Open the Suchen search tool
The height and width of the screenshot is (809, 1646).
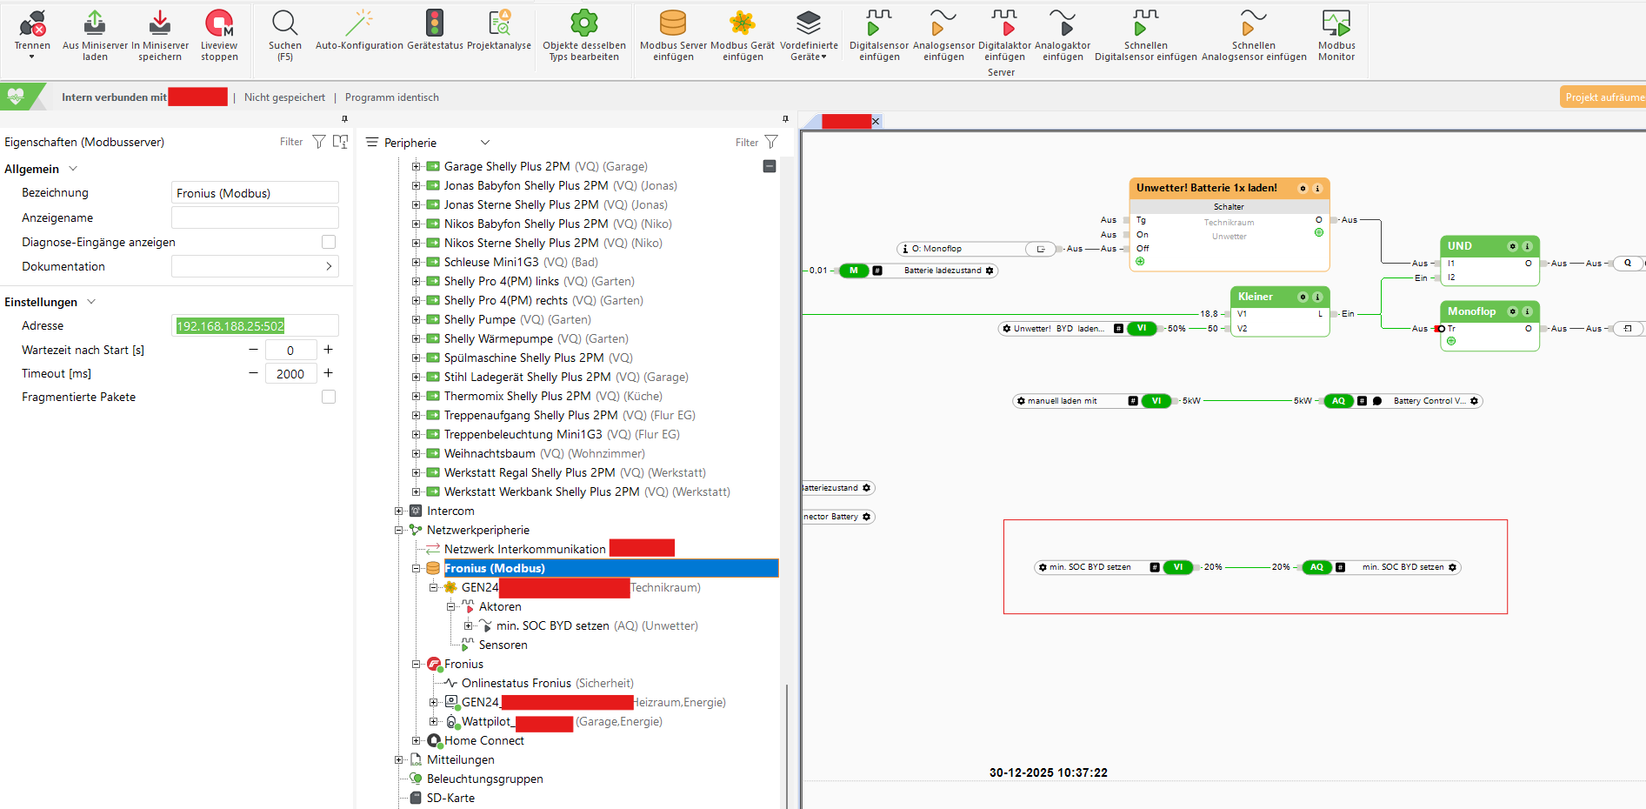click(x=284, y=24)
